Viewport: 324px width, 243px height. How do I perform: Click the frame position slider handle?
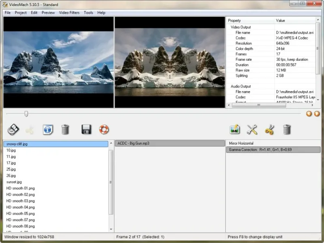coord(26,114)
